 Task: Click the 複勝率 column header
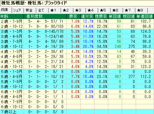coord(101,16)
